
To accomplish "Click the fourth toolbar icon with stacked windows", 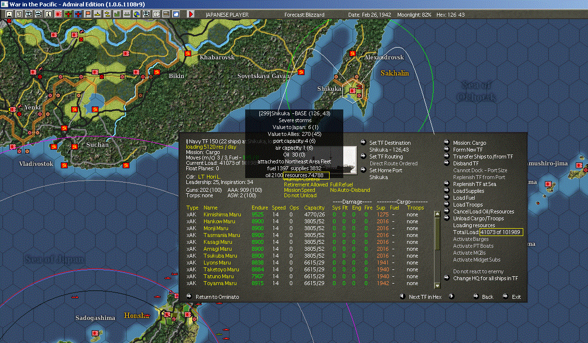I will click(x=39, y=14).
